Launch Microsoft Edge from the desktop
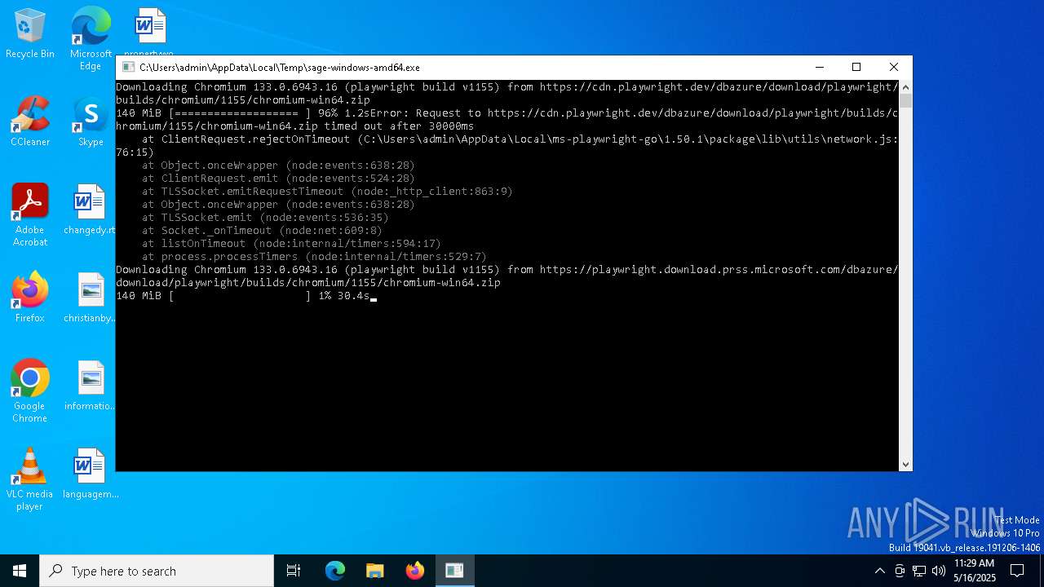Viewport: 1044px width, 587px height. pos(91,38)
